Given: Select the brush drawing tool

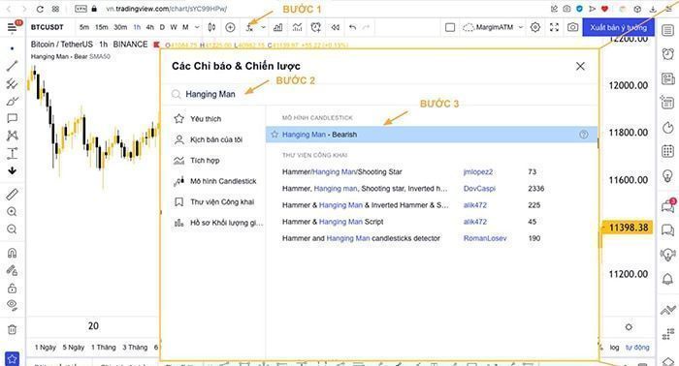Looking at the screenshot, I should coord(12,101).
